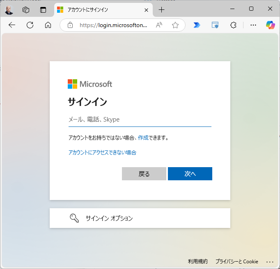Open アカウントにアクセスできない場合 link
Image resolution: width=280 pixels, height=269 pixels.
(102, 152)
